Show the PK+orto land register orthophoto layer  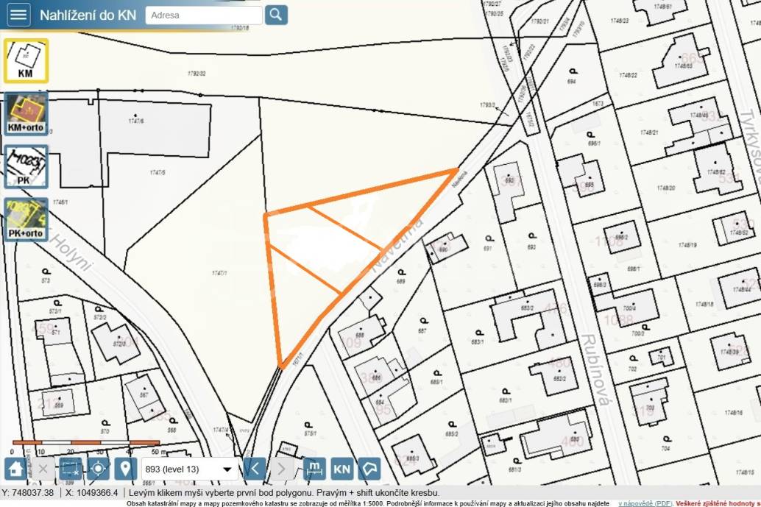26,217
